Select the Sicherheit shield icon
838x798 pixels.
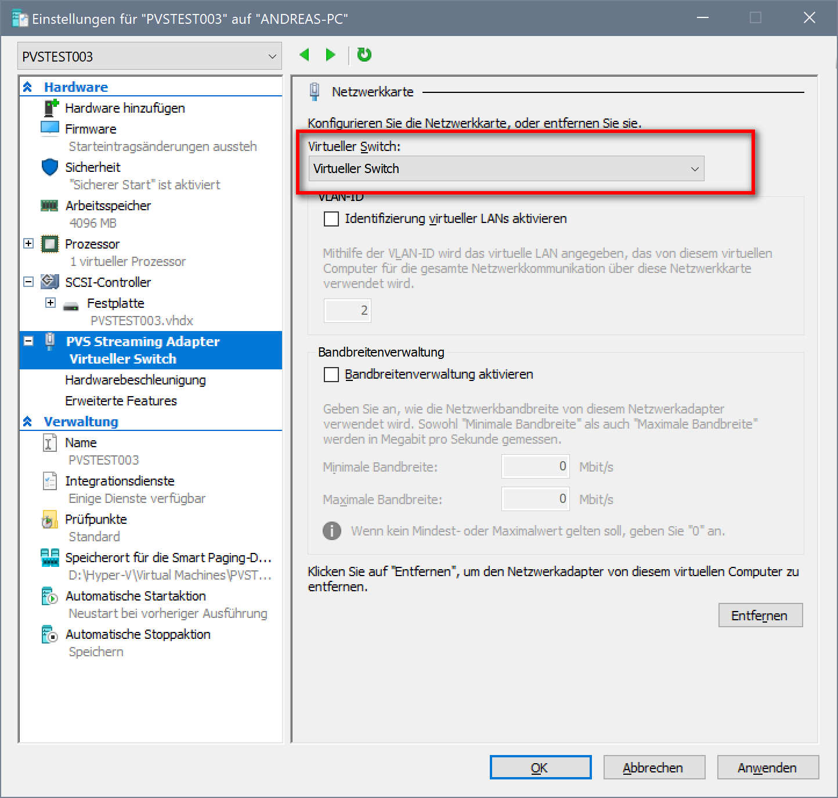point(50,167)
